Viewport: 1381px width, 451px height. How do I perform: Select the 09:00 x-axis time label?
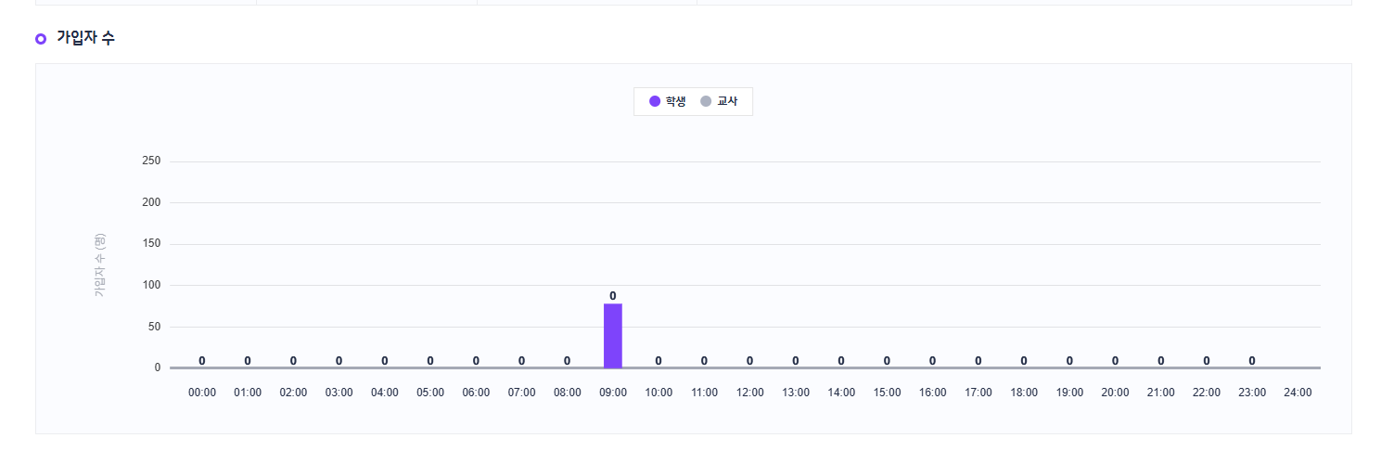coord(613,393)
